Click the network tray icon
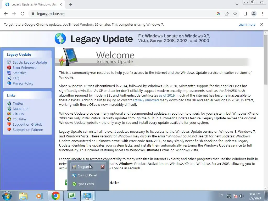 (229, 196)
